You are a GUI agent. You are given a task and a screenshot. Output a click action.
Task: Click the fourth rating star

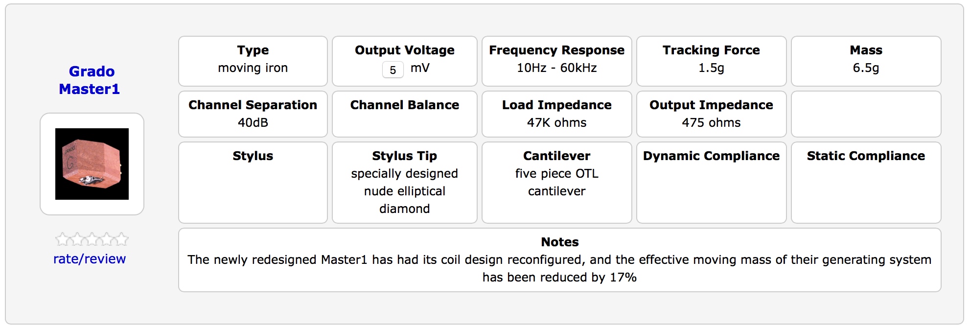106,239
